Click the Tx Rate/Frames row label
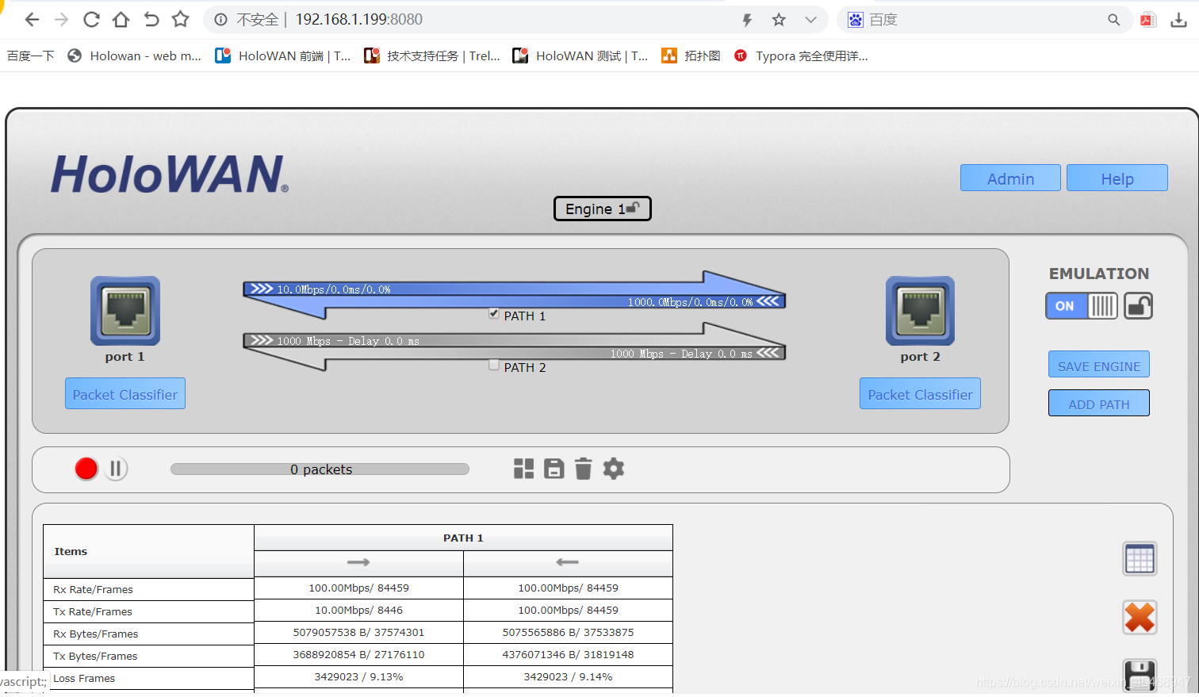1199x697 pixels. click(93, 611)
